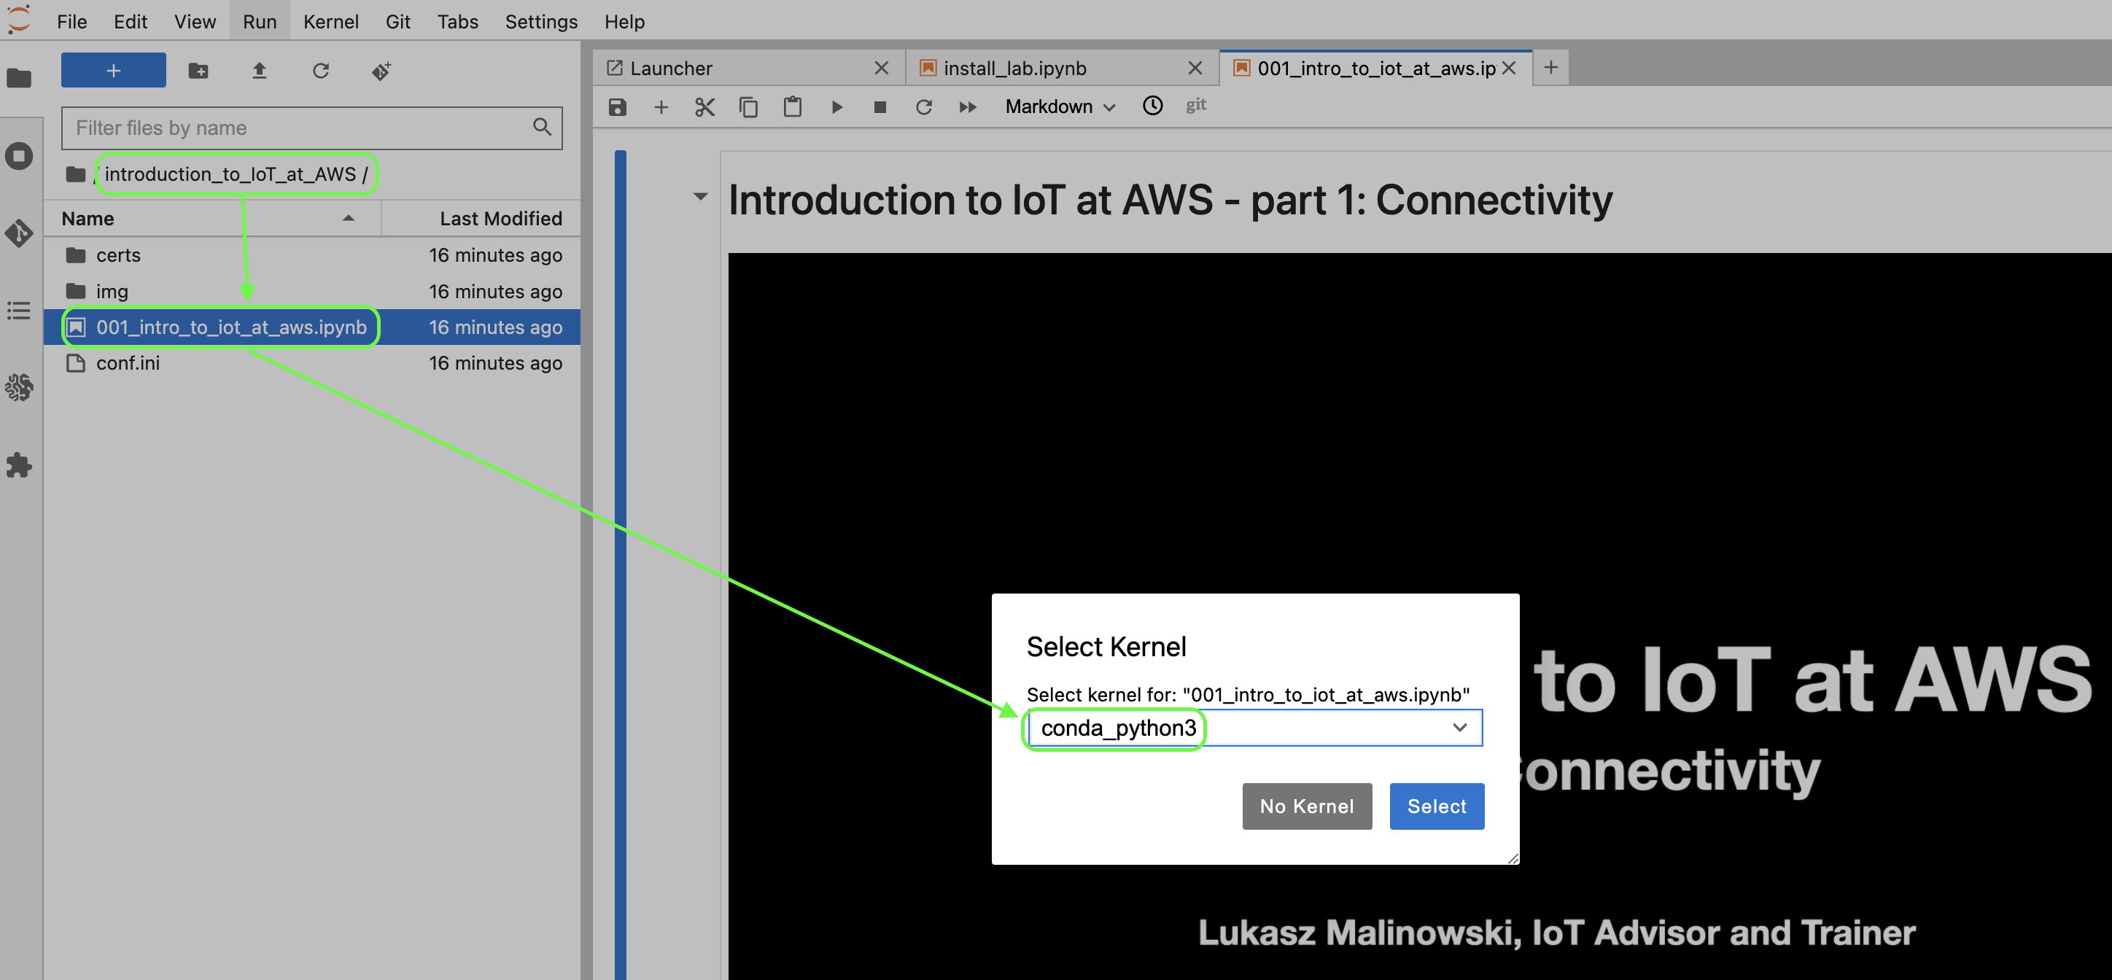
Task: Refresh the file list
Action: point(321,71)
